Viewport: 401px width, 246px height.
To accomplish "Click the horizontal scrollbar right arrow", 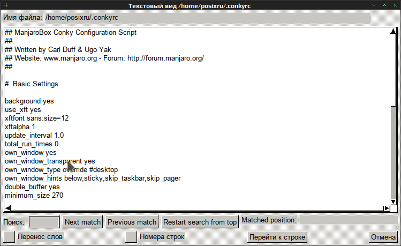I will coord(387,208).
